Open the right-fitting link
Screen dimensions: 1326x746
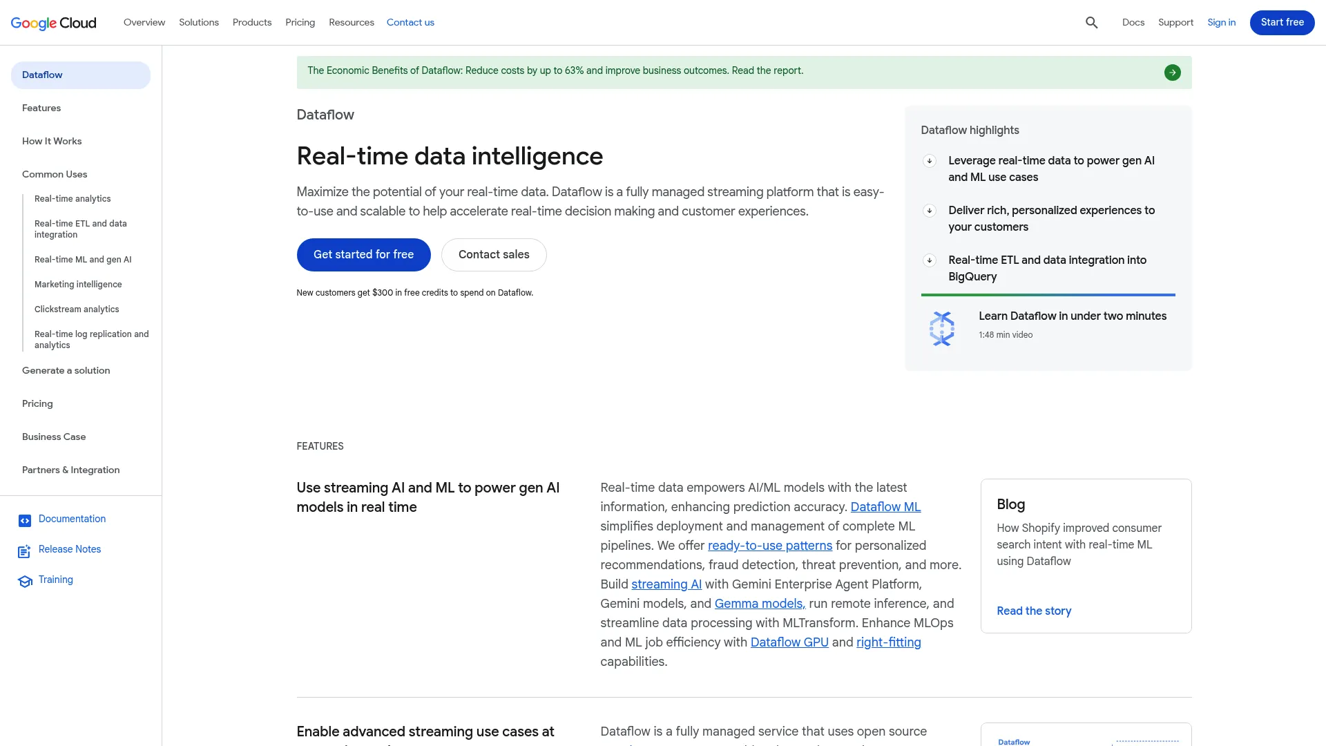click(889, 643)
